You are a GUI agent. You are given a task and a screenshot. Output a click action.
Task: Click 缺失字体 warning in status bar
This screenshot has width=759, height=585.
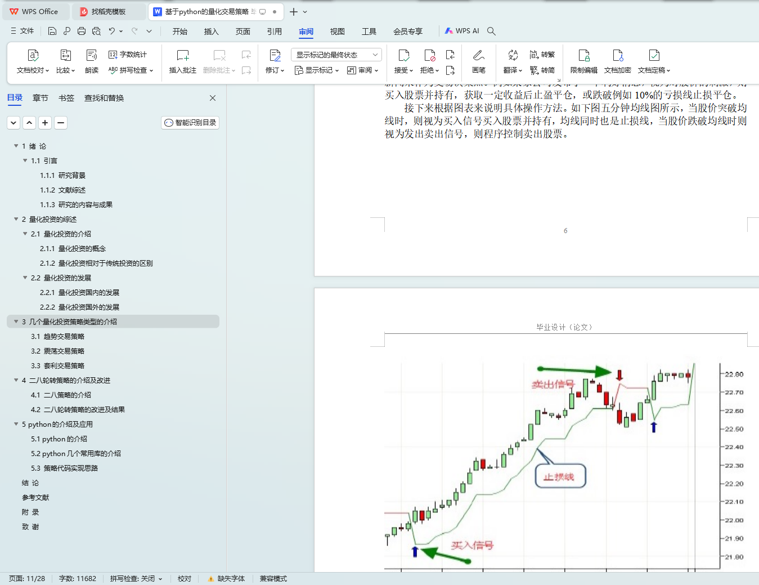[226, 579]
